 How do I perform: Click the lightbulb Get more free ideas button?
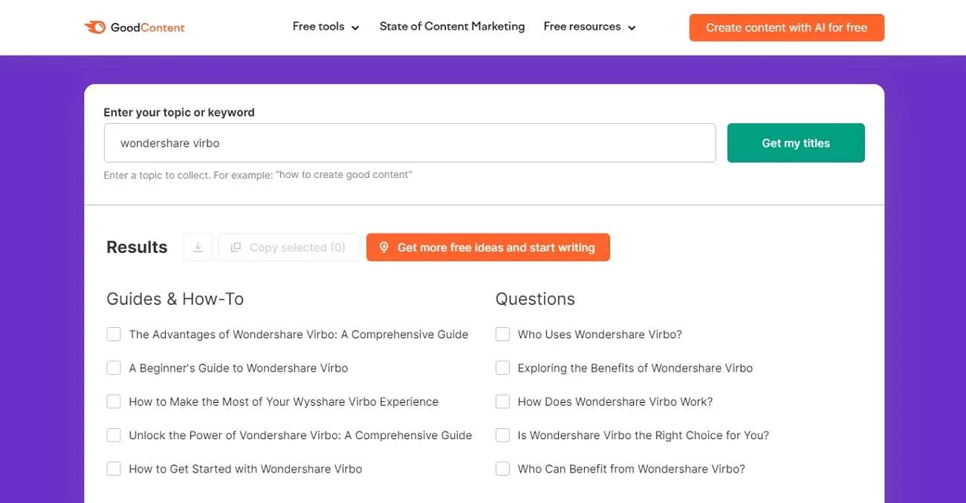pyautogui.click(x=487, y=247)
